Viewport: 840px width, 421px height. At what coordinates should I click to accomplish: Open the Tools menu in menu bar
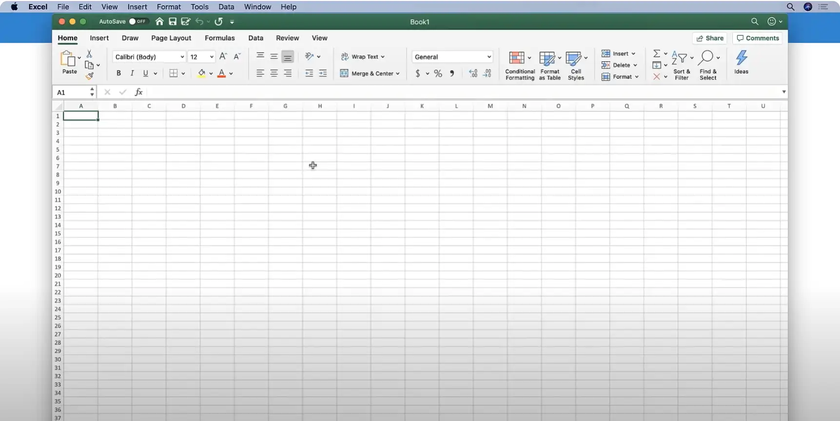click(x=199, y=7)
